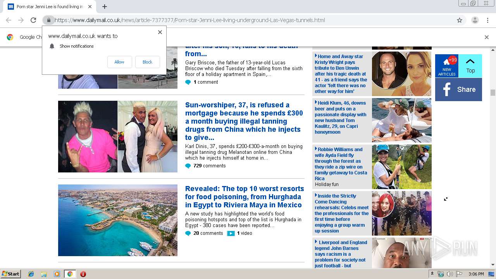The width and height of the screenshot is (496, 279).
Task: Open the 20 comments link
Action: (x=204, y=233)
